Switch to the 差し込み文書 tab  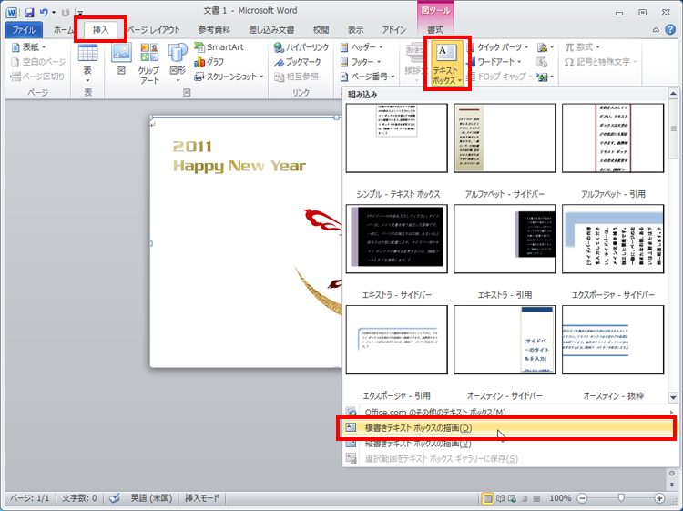(271, 30)
